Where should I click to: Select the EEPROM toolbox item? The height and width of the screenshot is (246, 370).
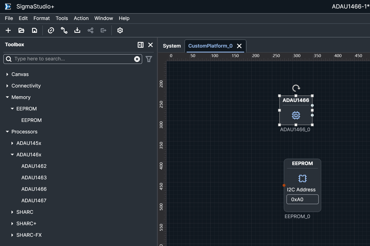(x=32, y=120)
